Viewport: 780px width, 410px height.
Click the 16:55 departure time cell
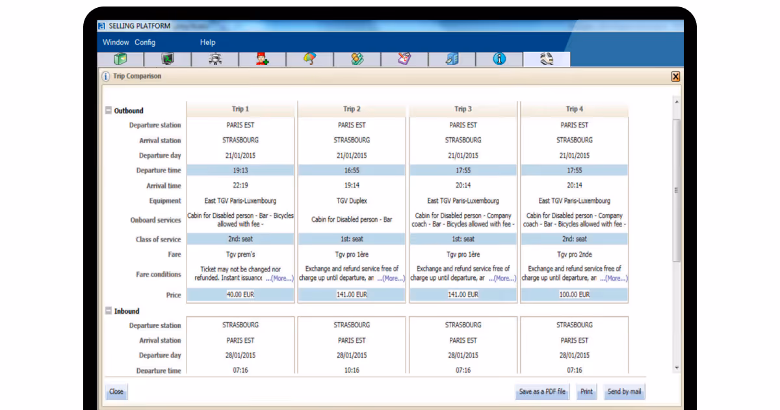[352, 170]
